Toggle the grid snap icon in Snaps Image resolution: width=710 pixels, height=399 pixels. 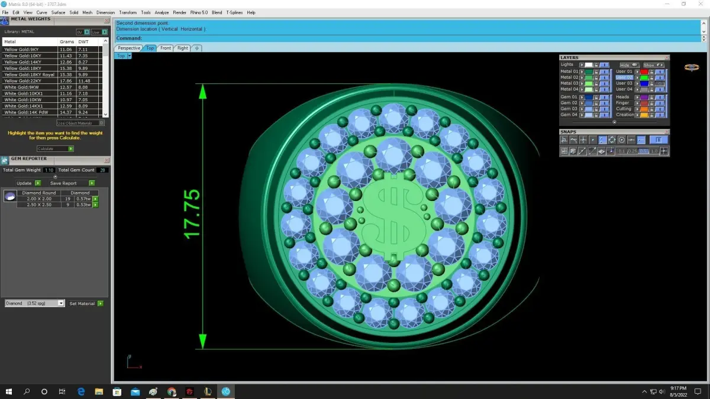click(664, 151)
